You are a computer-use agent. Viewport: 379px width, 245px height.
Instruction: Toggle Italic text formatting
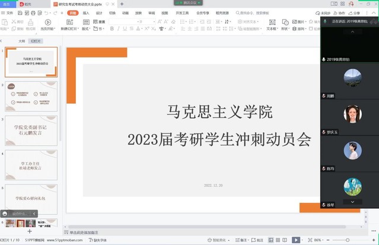tap(118, 28)
